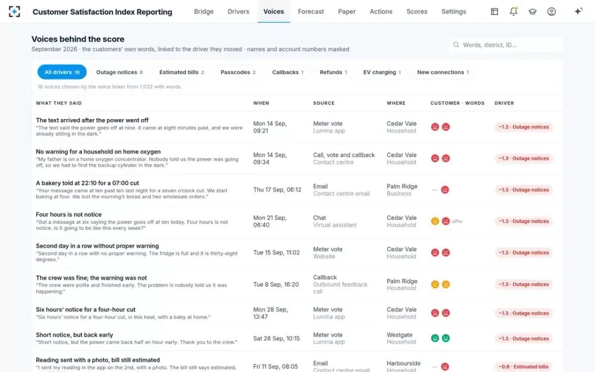Click the second sad face in the Six hours' notice row

coord(446,313)
